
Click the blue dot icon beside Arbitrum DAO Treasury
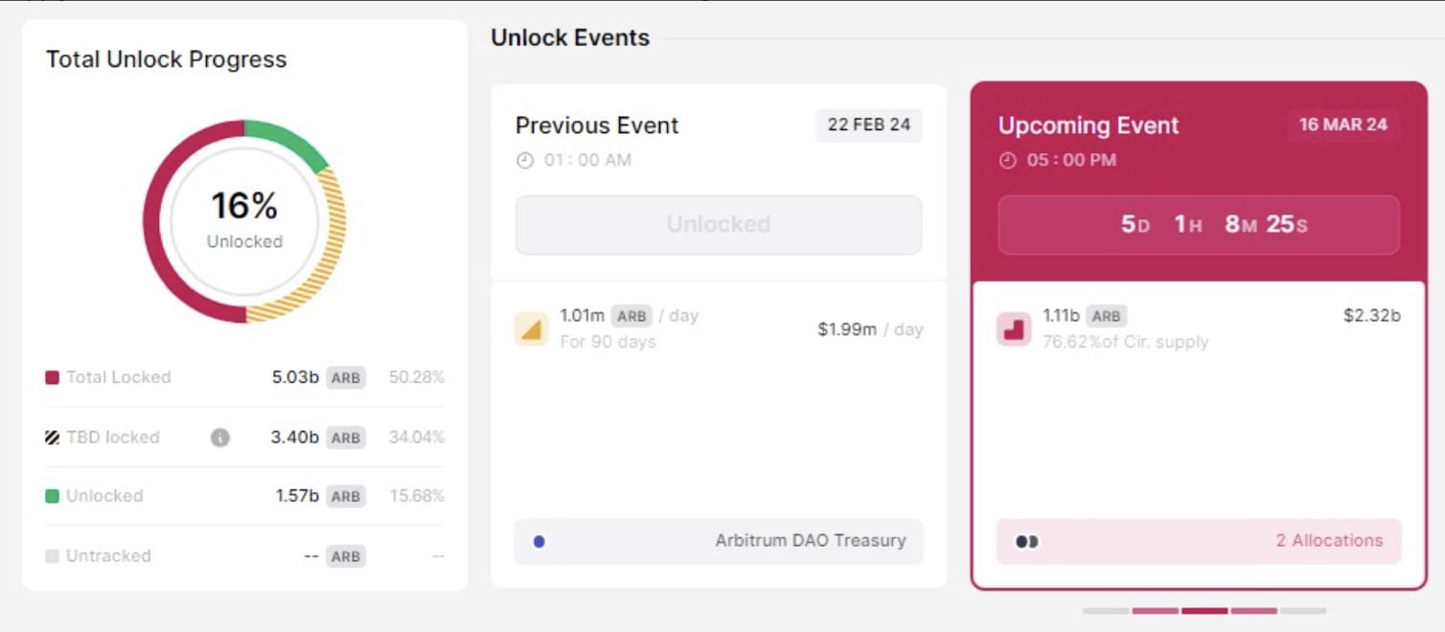point(539,541)
